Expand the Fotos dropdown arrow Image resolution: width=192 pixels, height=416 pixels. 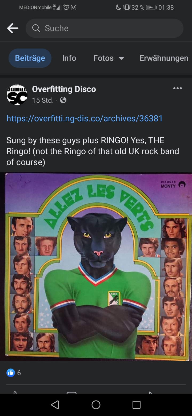click(121, 58)
